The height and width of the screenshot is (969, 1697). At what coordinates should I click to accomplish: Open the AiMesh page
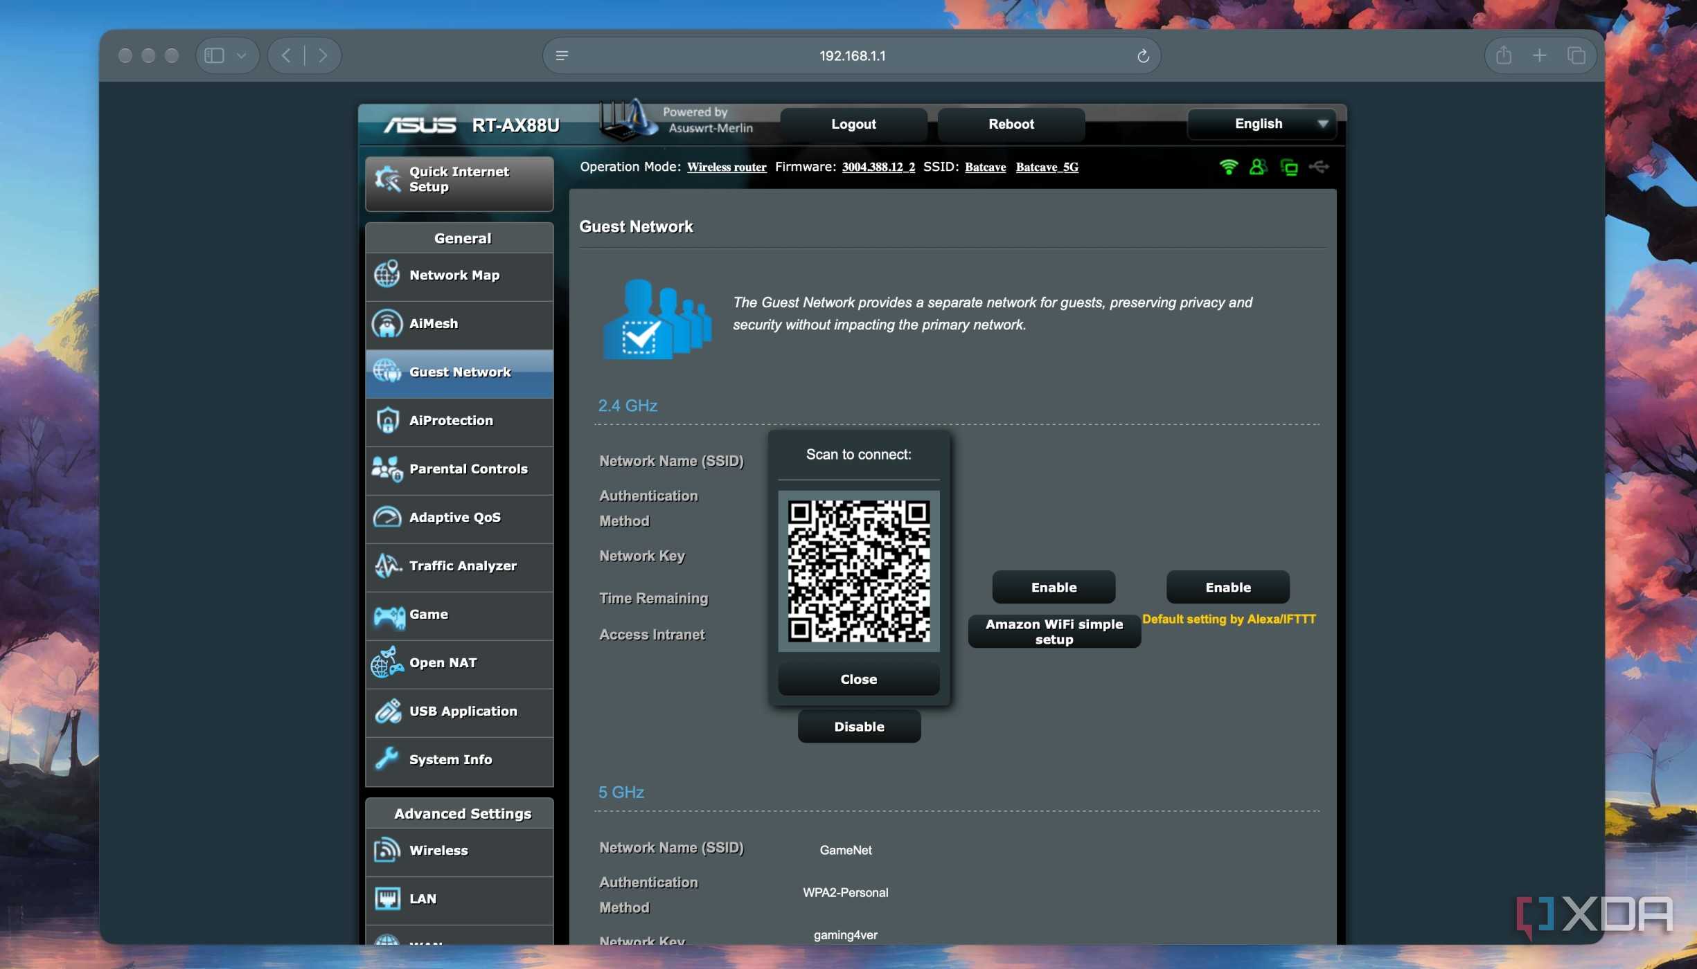pos(459,324)
